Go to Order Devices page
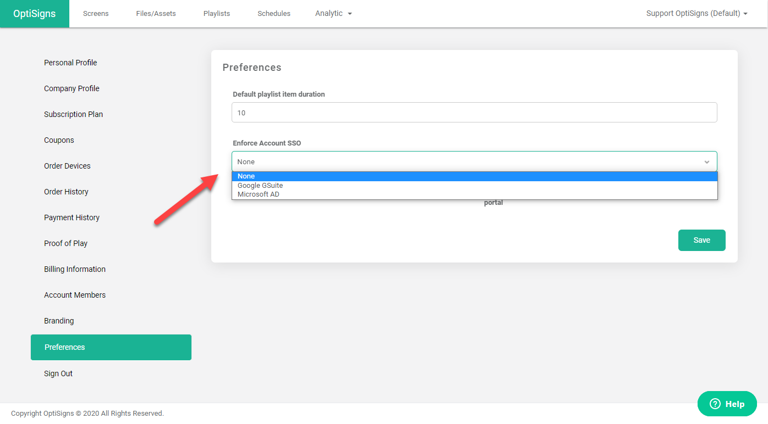768x424 pixels. [x=67, y=166]
